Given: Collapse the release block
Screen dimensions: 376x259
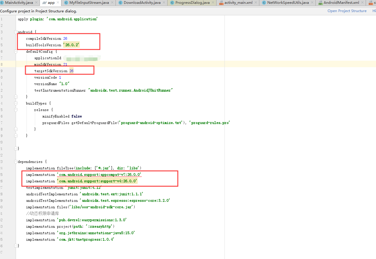Looking at the screenshot, I should tap(16, 109).
